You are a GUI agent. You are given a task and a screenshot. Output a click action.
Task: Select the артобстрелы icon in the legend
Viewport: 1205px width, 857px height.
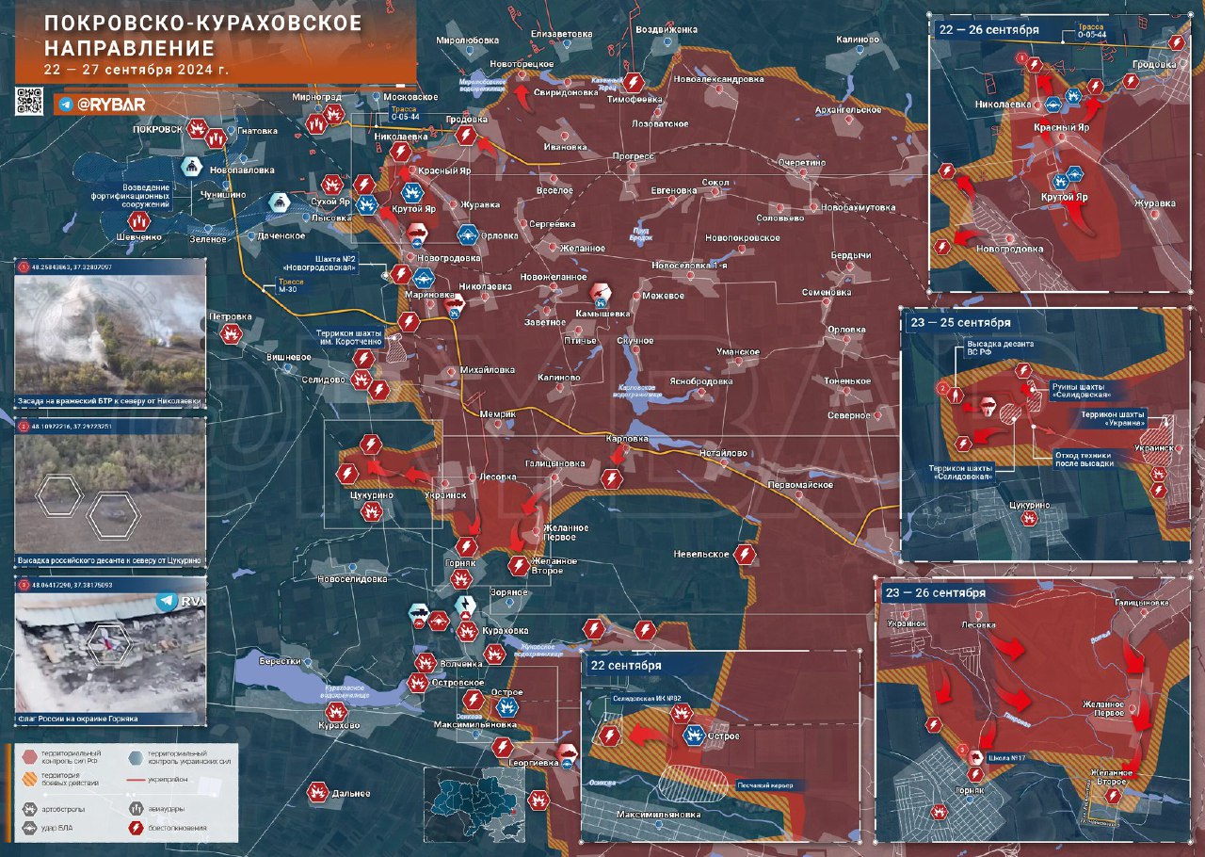click(30, 808)
